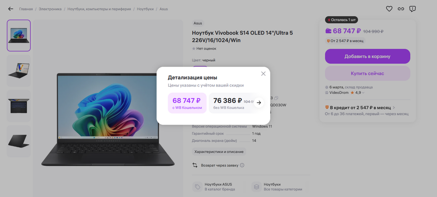Open the 'От 2 547 ₽ в месяц' installment badge
Image resolution: width=437 pixels, height=197 pixels.
pyautogui.click(x=345, y=41)
